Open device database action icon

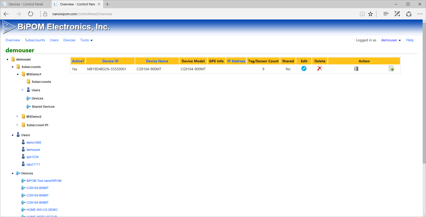(356, 68)
